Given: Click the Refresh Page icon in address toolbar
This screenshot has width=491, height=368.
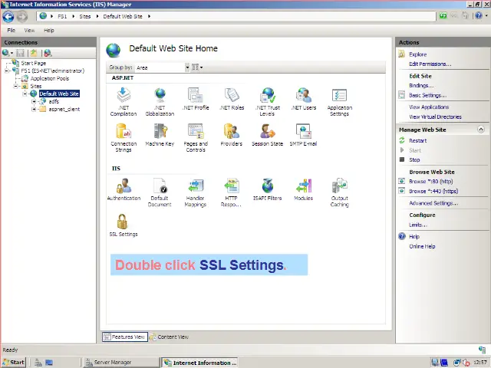Looking at the screenshot, I should pos(443,15).
